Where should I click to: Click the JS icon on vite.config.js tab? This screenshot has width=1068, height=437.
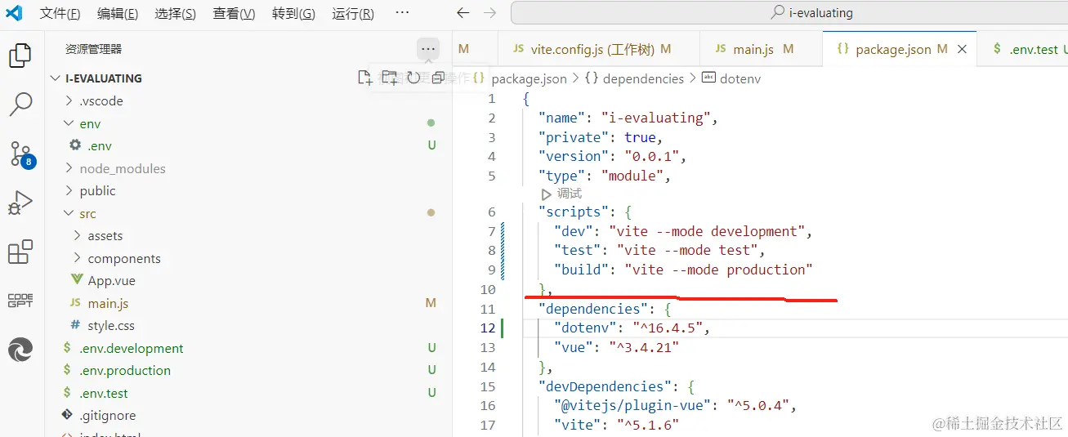point(518,49)
